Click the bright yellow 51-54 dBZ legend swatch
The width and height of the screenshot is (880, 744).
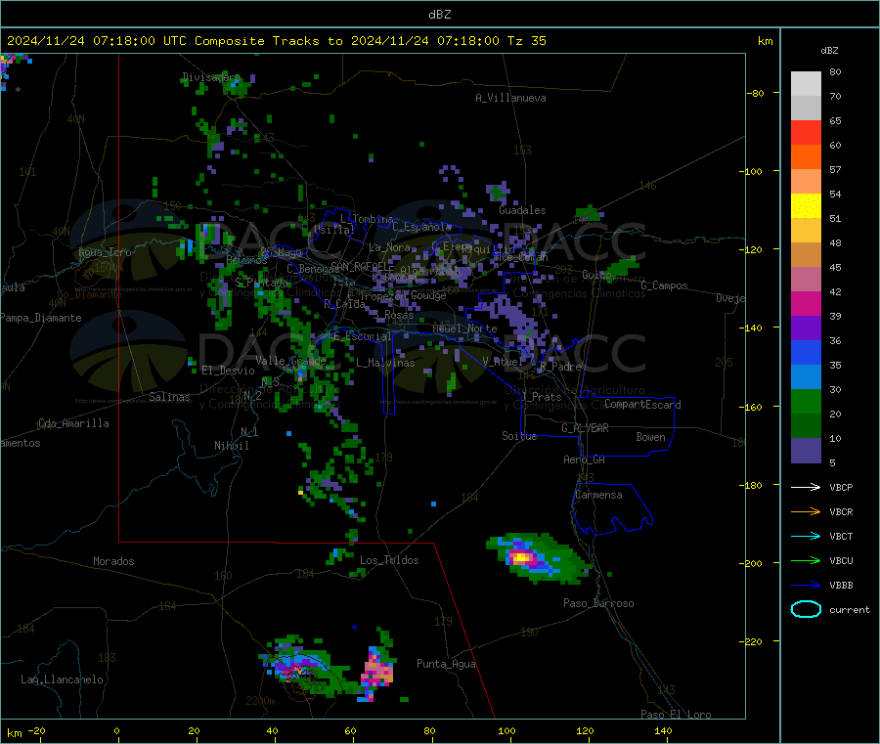(x=806, y=206)
